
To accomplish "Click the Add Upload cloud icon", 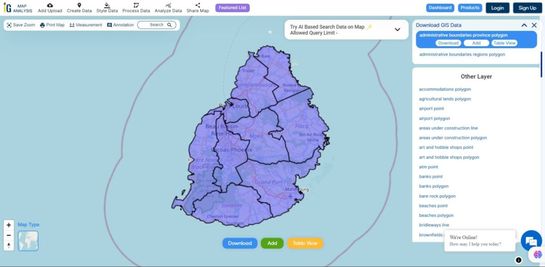I will [50, 5].
